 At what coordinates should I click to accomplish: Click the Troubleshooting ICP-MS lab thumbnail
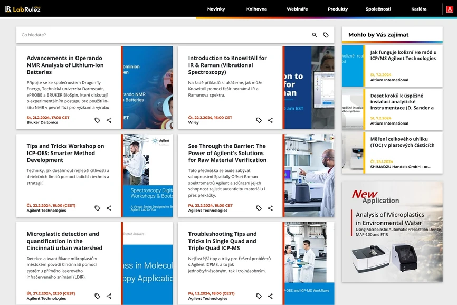(x=309, y=263)
